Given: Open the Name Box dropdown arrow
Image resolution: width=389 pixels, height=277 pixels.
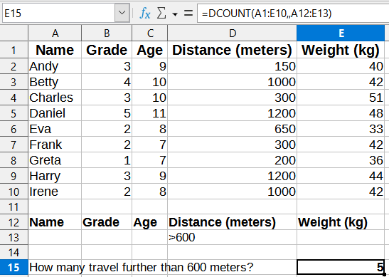Looking at the screenshot, I should point(122,13).
